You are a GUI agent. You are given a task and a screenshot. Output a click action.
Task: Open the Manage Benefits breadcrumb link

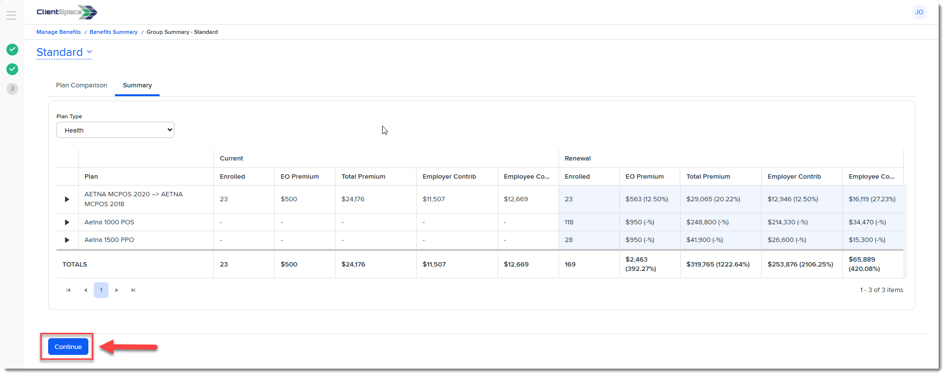coord(58,32)
